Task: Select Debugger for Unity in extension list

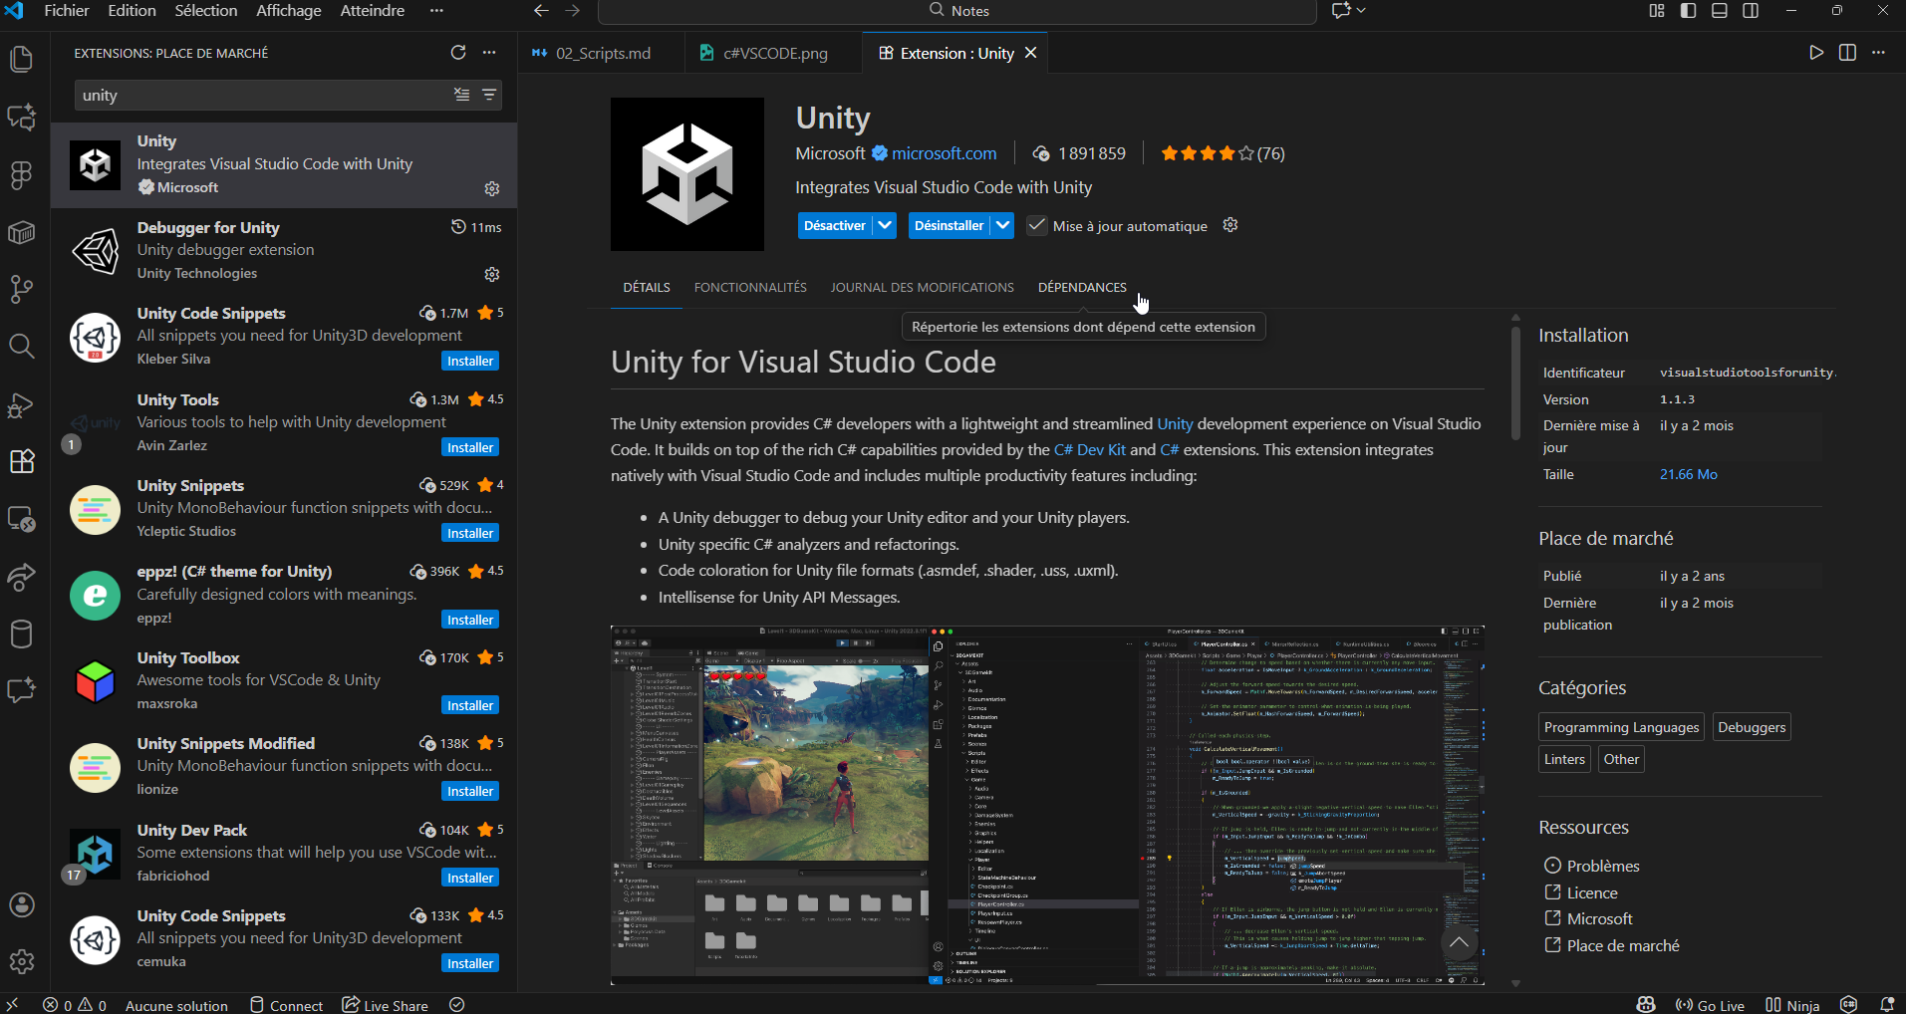Action: point(284,251)
